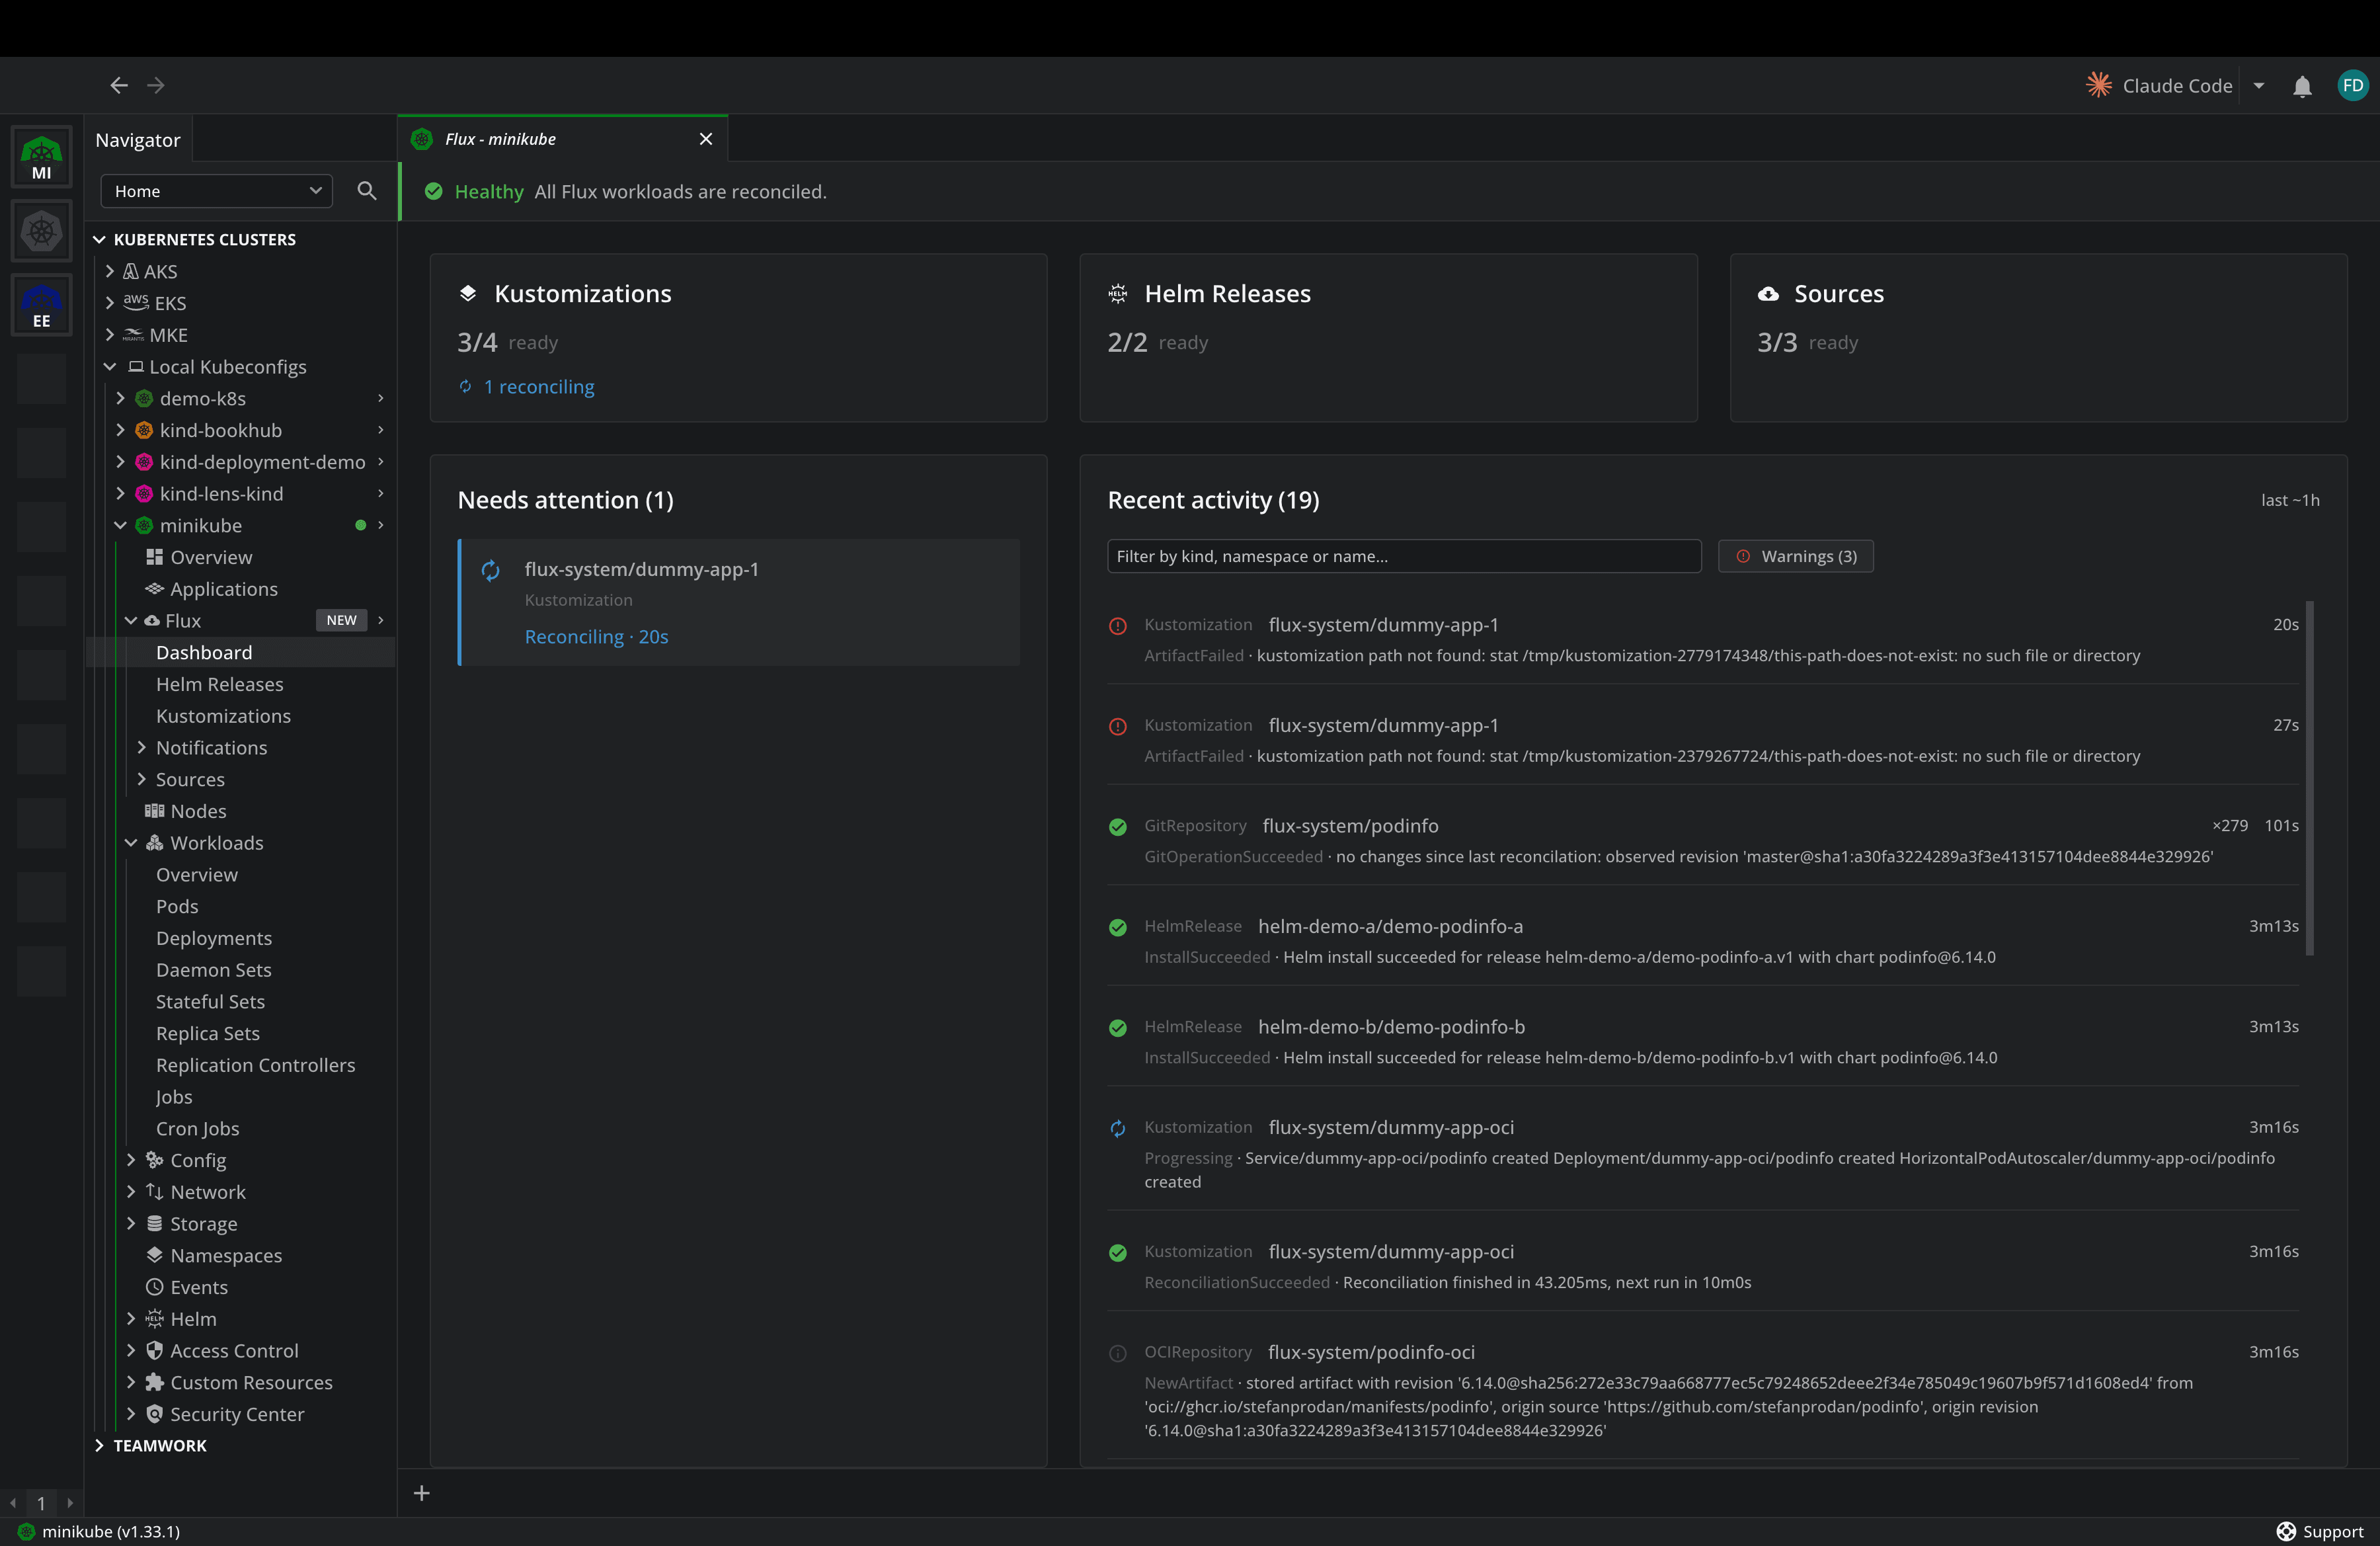This screenshot has height=1546, width=2380.
Task: Click the Nodes icon in tree
Action: (x=154, y=811)
